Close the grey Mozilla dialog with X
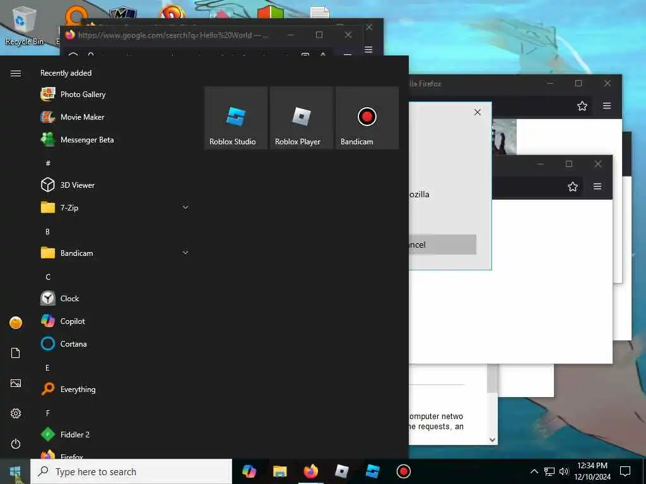Viewport: 646px width, 484px height. pos(478,112)
